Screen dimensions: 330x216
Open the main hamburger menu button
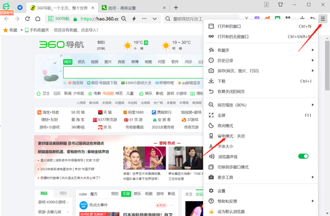pyautogui.click(x=323, y=19)
